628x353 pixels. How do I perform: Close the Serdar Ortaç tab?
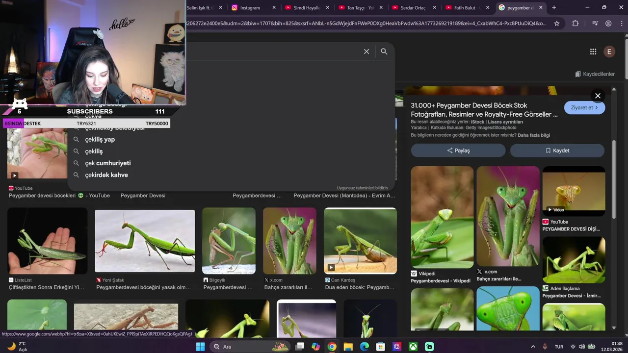click(434, 7)
